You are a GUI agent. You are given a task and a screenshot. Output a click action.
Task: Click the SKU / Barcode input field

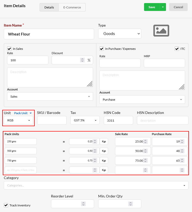pyautogui.click(x=52, y=120)
